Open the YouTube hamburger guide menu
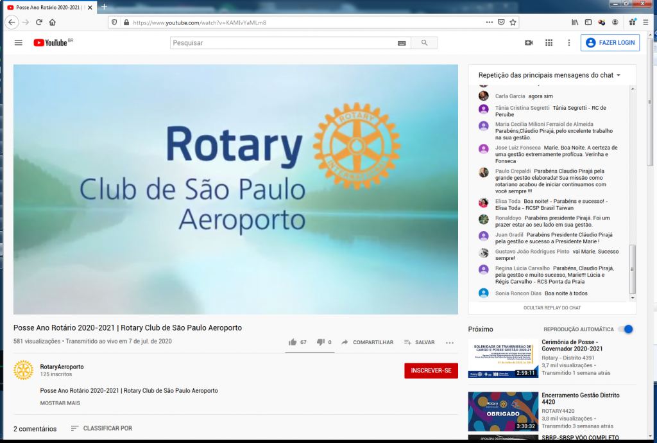This screenshot has height=443, width=657. tap(18, 43)
